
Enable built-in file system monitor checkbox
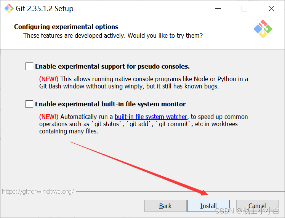pyautogui.click(x=29, y=104)
